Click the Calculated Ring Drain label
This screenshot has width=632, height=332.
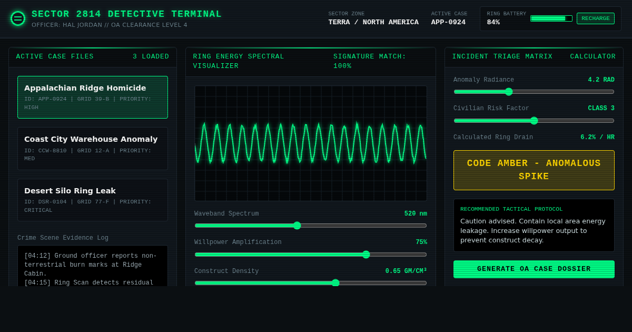(x=493, y=138)
